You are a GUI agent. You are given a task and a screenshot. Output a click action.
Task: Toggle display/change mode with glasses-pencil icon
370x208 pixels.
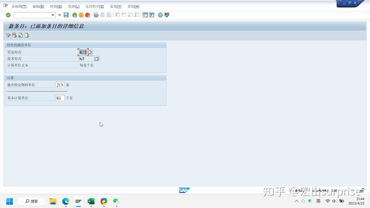point(8,35)
